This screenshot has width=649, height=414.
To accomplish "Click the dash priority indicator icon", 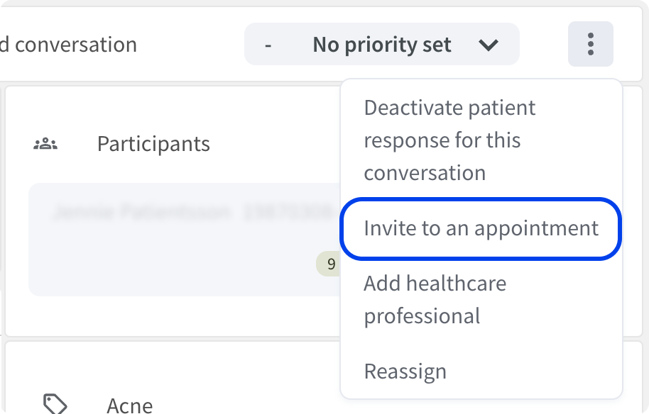I will [268, 45].
